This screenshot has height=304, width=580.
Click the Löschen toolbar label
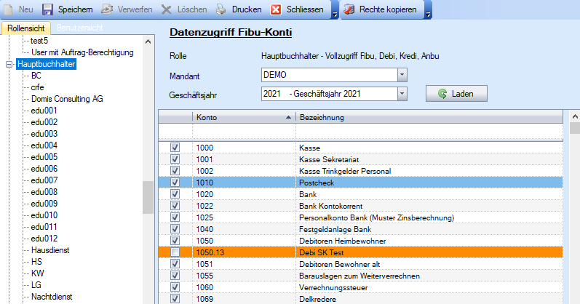[x=192, y=9]
